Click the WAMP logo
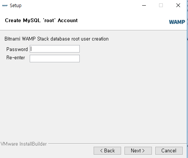 [177, 22]
